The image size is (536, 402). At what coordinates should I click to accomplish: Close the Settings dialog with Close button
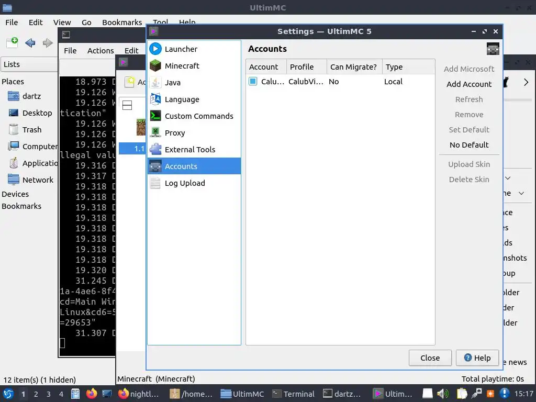[430, 358]
